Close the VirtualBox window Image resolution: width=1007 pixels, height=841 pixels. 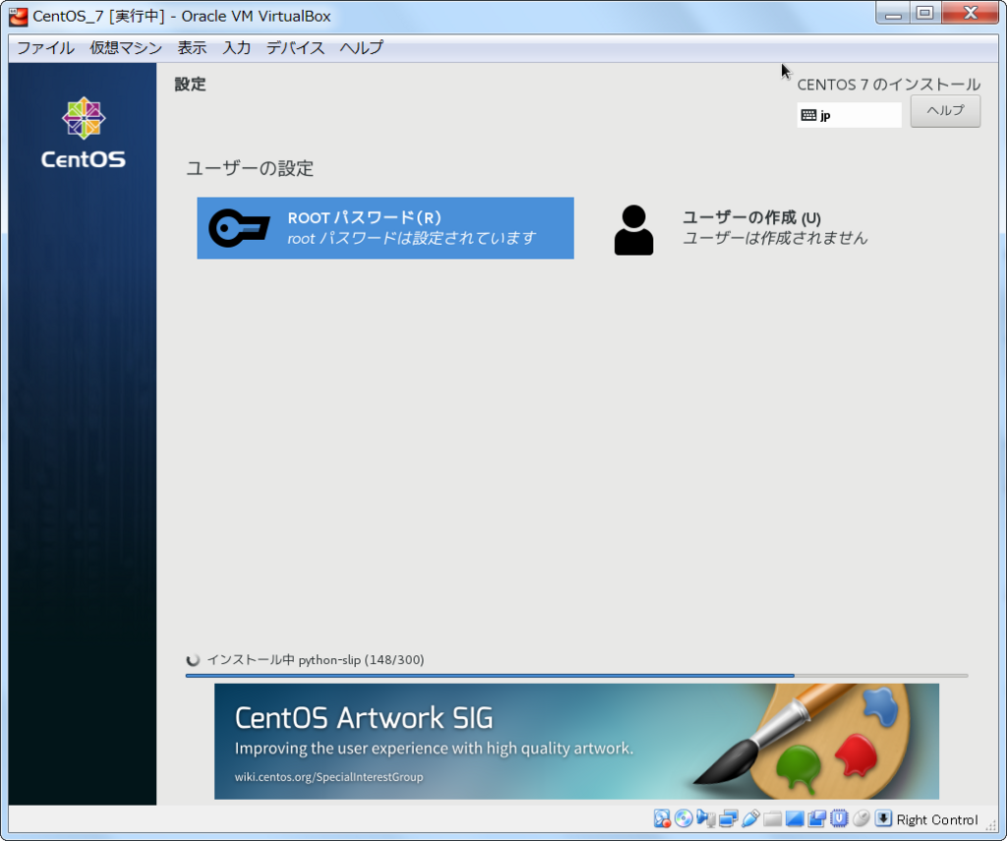(971, 14)
